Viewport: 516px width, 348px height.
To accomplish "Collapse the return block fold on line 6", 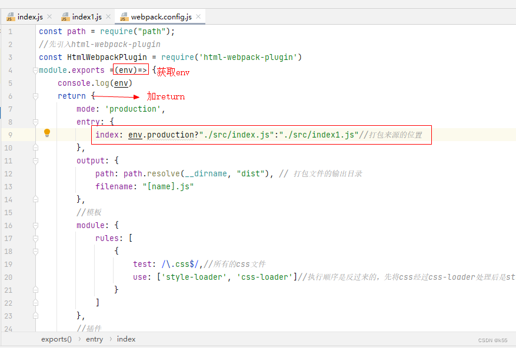I will (35, 96).
